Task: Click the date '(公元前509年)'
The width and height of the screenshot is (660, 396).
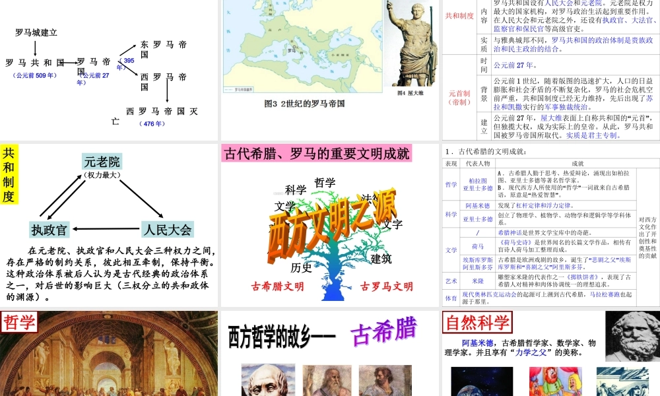Action: click(x=35, y=75)
